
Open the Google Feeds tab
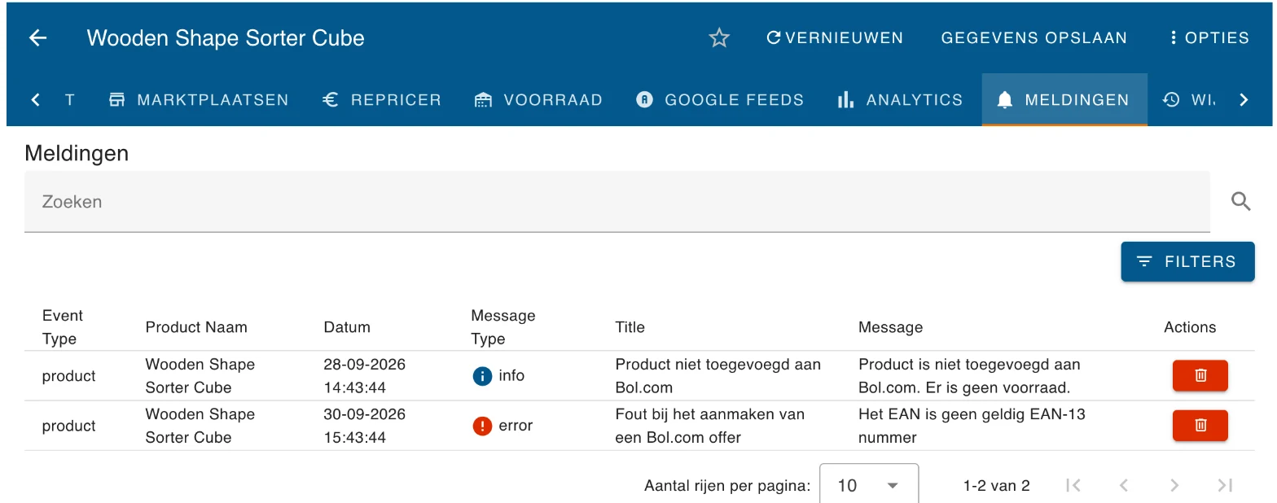tap(719, 100)
